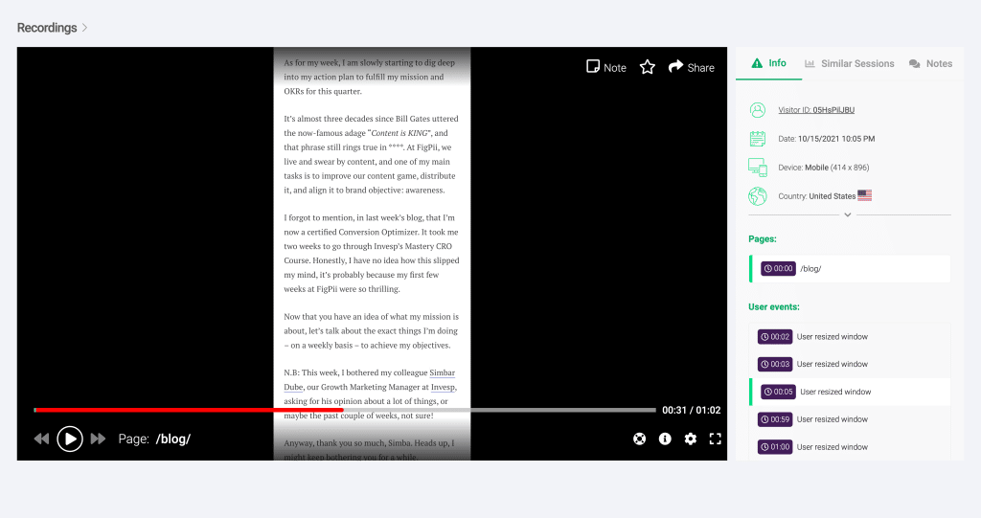Image resolution: width=981 pixels, height=518 pixels.
Task: Jump to 00:59 User resized window event
Action: pos(850,419)
